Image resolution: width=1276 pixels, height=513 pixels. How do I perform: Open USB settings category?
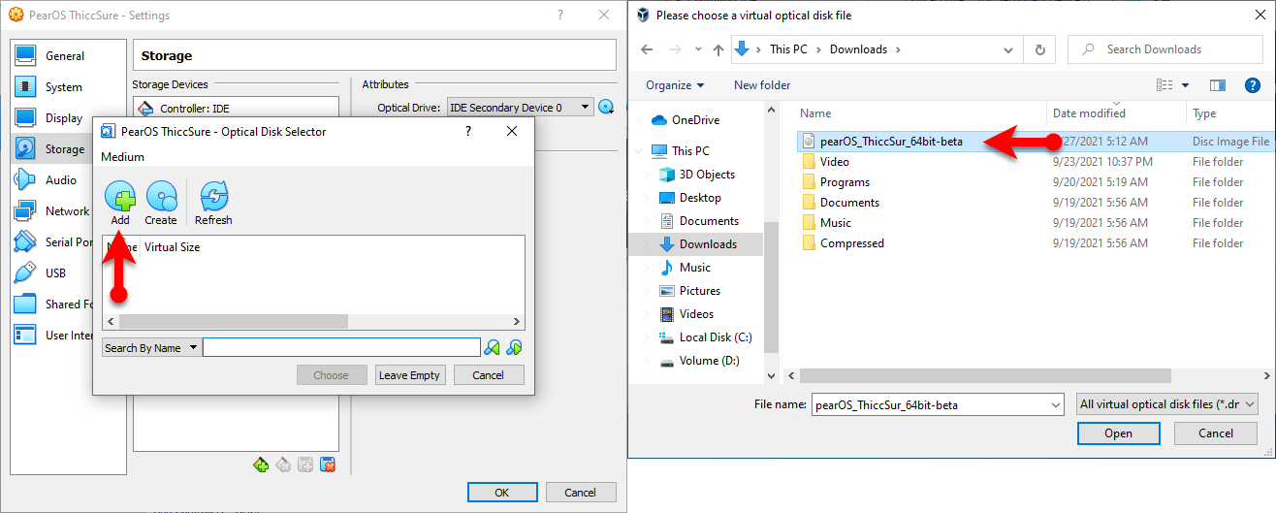(x=55, y=273)
